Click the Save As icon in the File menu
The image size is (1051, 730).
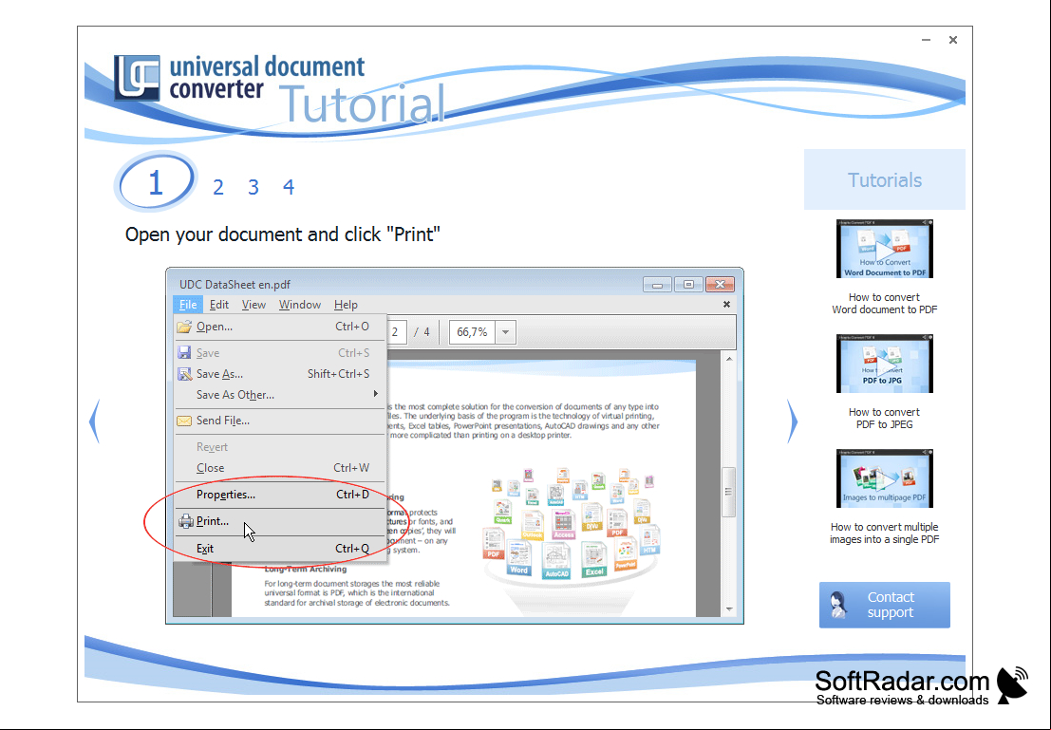(184, 374)
